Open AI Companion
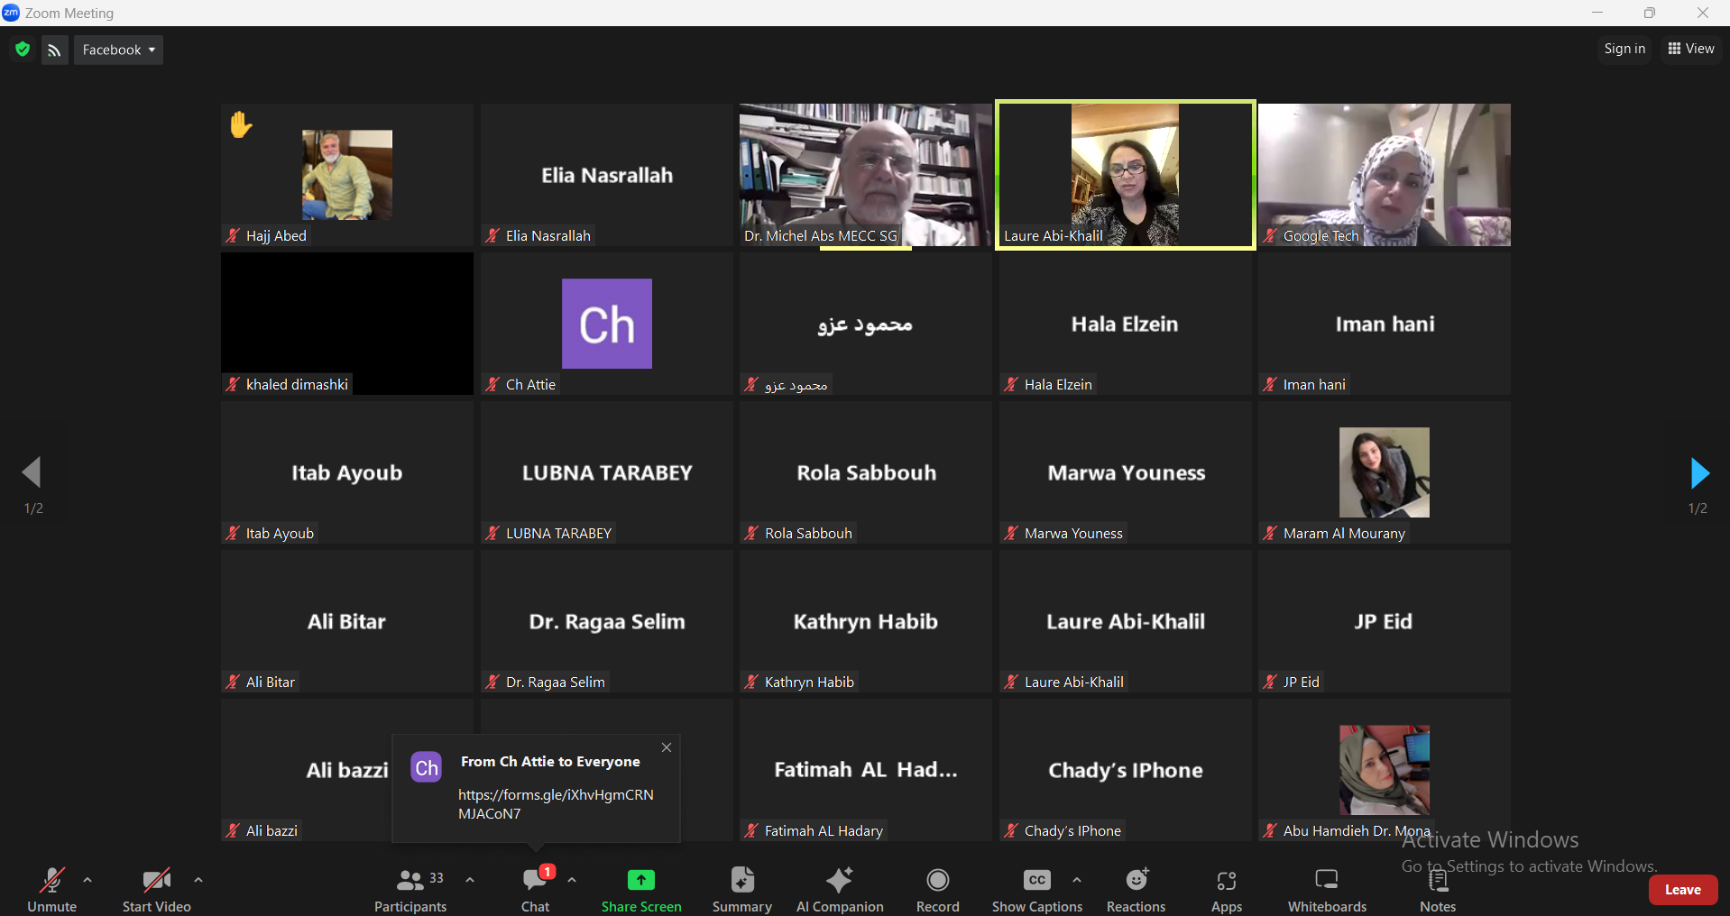Viewport: 1730px width, 916px height. (x=840, y=890)
